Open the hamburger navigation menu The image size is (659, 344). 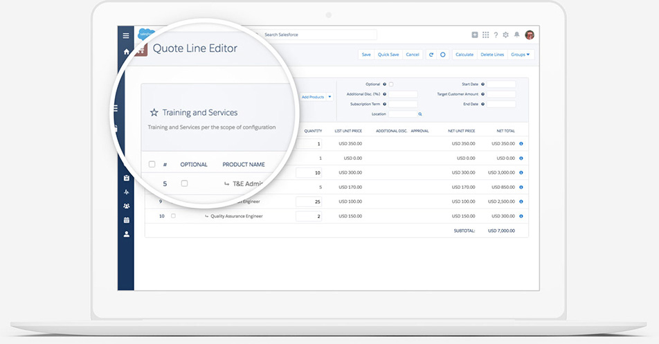[125, 35]
